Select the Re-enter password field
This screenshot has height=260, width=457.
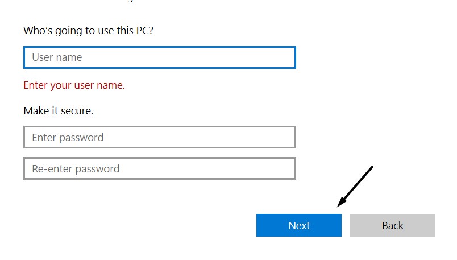(159, 168)
